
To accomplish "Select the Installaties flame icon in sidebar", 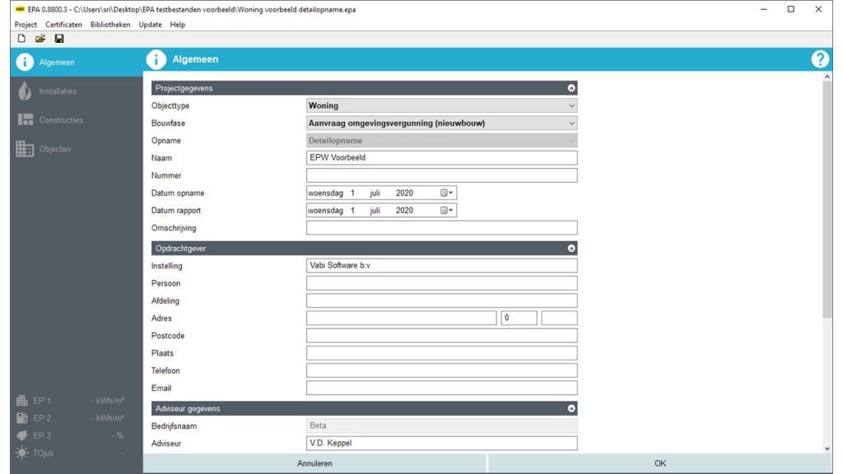I will 25,91.
